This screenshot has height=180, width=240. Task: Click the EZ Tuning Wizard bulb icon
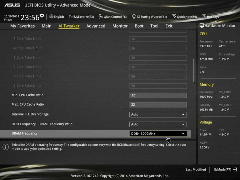[x=133, y=16]
